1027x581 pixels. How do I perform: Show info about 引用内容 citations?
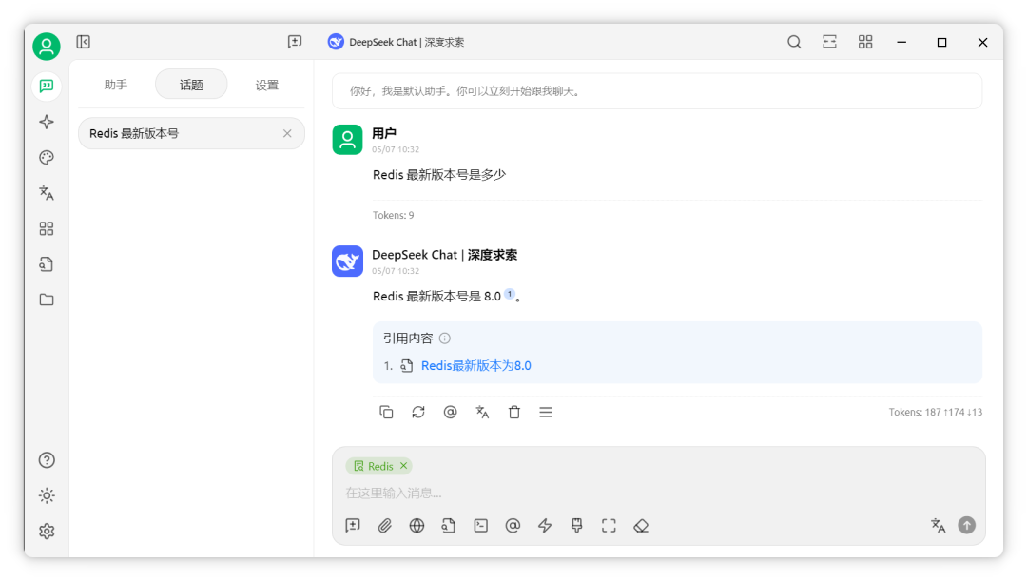coord(445,338)
